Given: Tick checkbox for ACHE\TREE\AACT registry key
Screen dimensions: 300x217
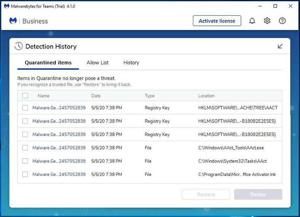Looking at the screenshot, I should pyautogui.click(x=25, y=108).
